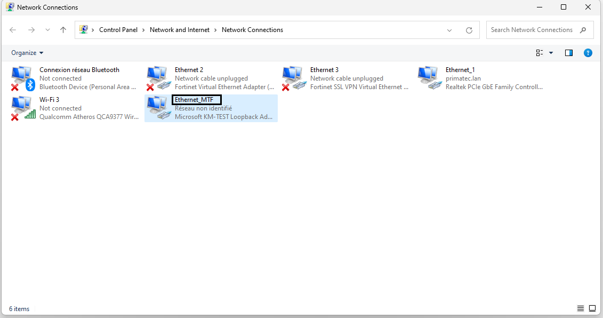Select the Wi-Fi 3 adapter icon
The height and width of the screenshot is (318, 603).
(22, 108)
